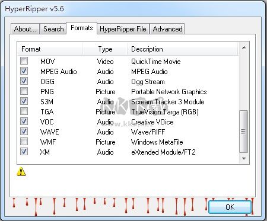
Task: Click the OK button
Action: point(230,207)
